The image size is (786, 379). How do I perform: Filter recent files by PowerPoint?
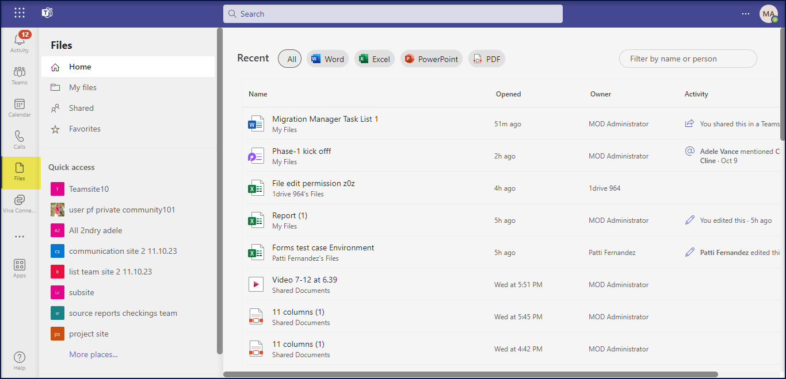click(432, 59)
